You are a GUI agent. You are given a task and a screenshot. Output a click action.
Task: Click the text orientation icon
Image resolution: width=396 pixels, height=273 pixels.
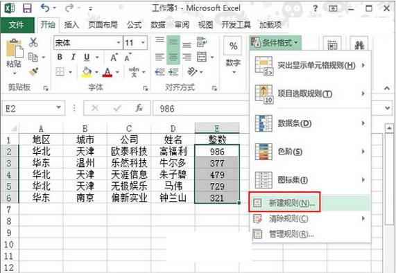coord(192,72)
